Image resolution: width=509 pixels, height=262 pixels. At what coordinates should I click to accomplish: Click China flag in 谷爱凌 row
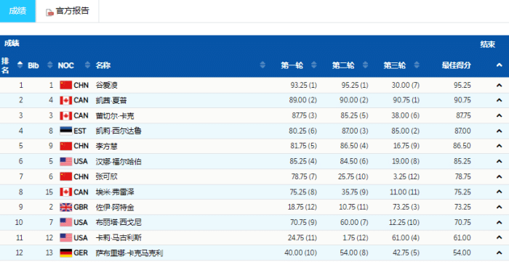click(x=66, y=85)
